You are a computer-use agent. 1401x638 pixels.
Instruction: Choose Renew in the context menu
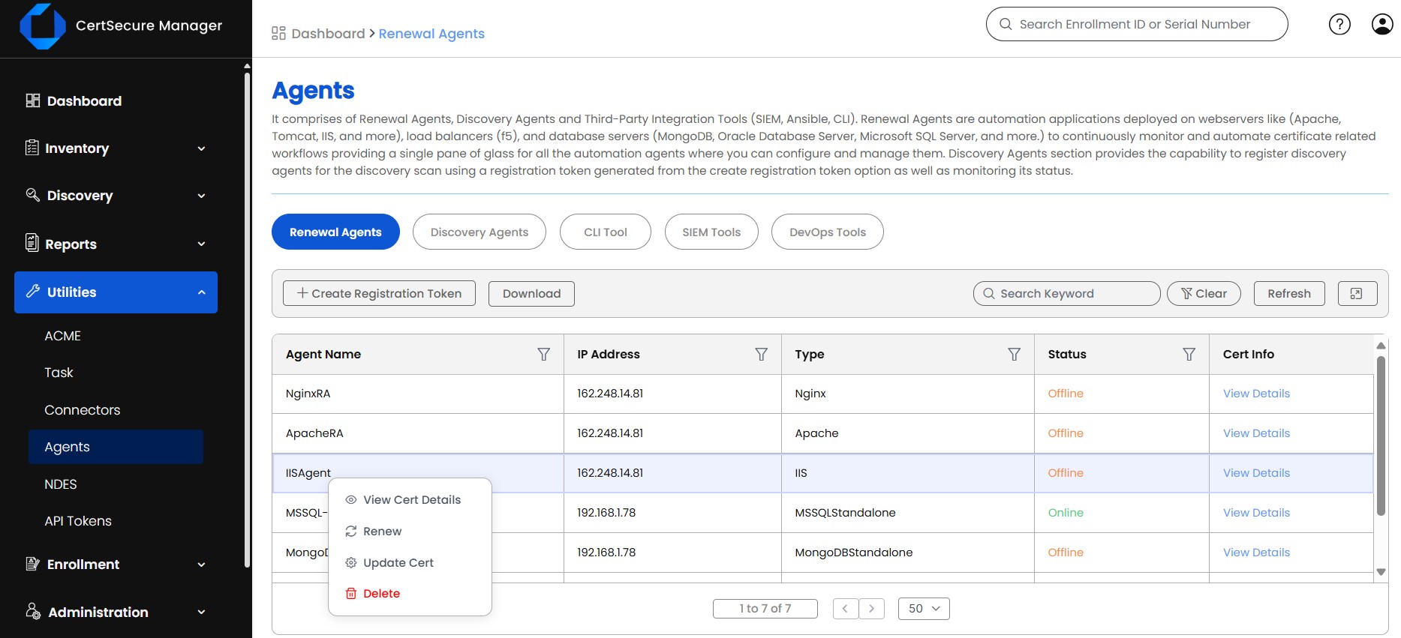410,532
